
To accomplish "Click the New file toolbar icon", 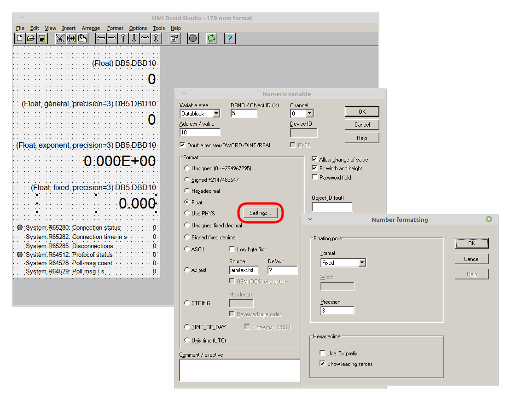I will point(19,39).
